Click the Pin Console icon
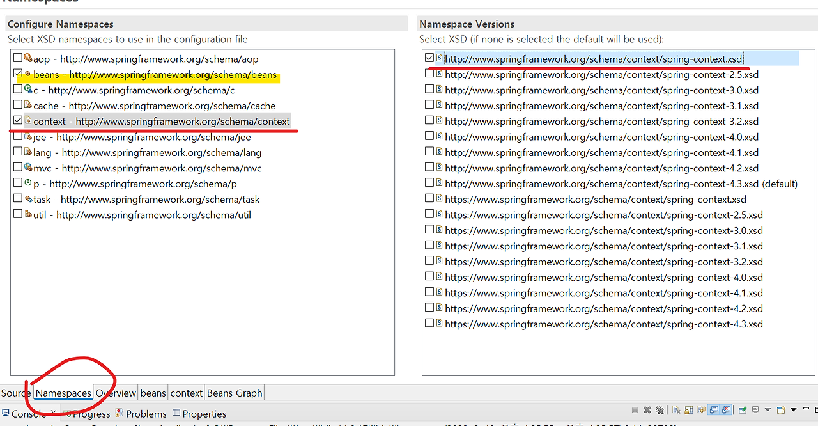Screen dimensions: 818x426 point(743,410)
